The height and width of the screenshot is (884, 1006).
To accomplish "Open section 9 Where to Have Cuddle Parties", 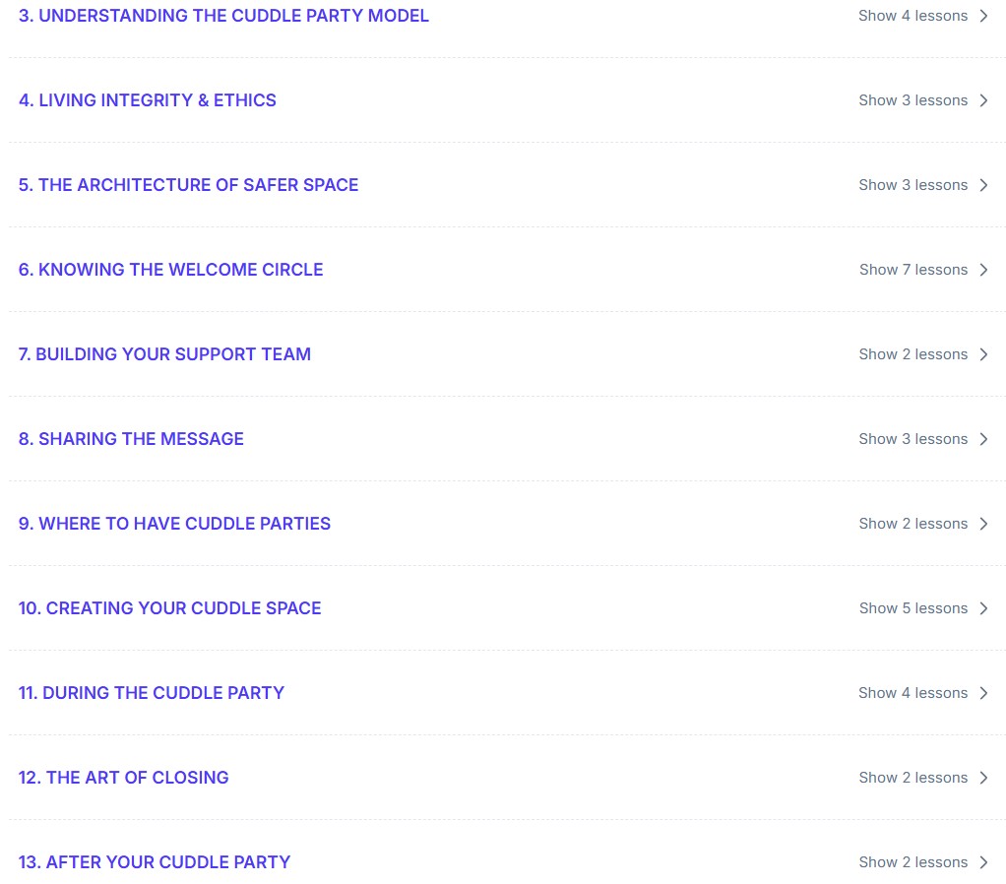I will [174, 524].
